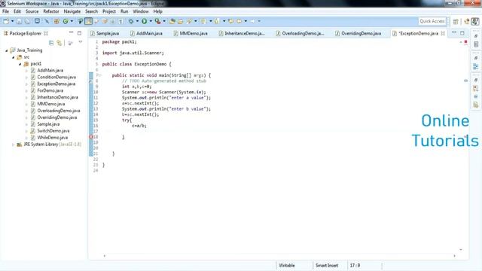Minimize the Package Explorer view

pyautogui.click(x=71, y=32)
